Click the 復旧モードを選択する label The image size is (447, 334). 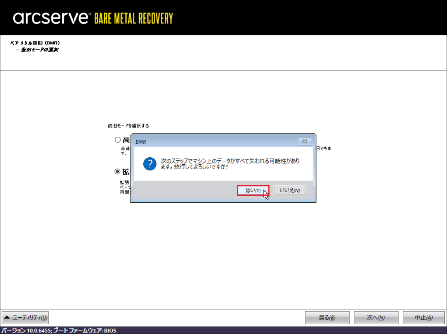click(128, 126)
